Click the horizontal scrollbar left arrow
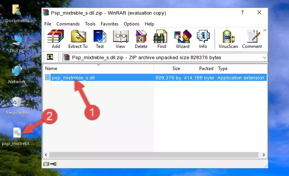 pyautogui.click(x=46, y=155)
